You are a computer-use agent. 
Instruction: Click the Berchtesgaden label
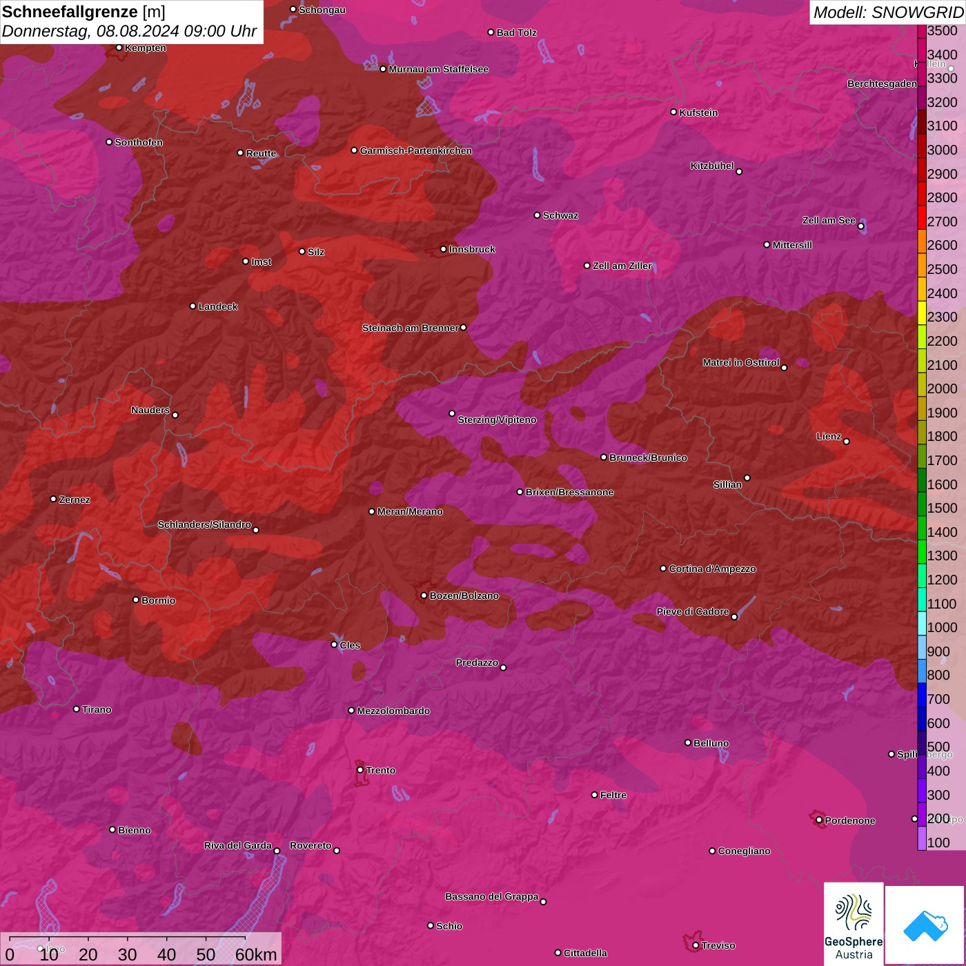tap(882, 83)
